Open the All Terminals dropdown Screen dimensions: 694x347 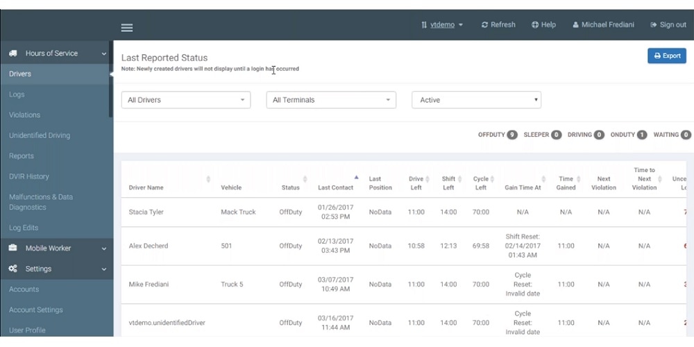(331, 100)
